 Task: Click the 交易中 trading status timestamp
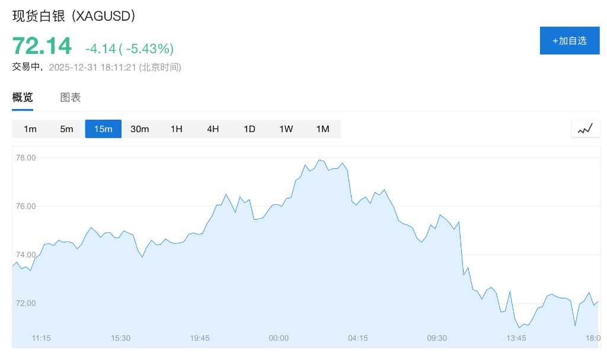(97, 67)
